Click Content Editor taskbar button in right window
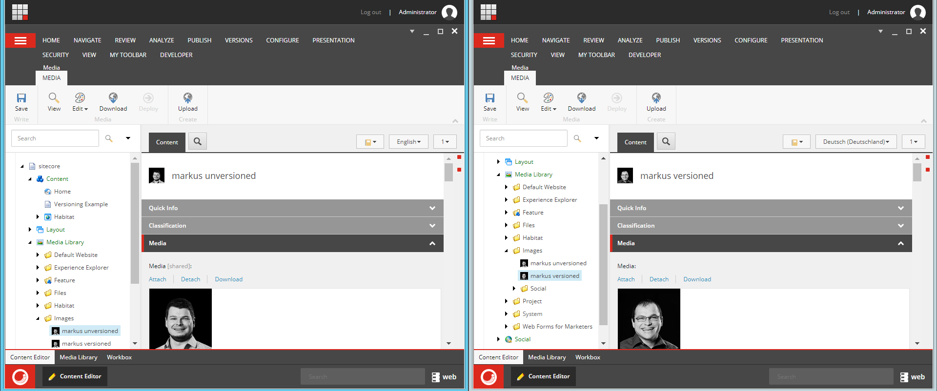 (543, 376)
